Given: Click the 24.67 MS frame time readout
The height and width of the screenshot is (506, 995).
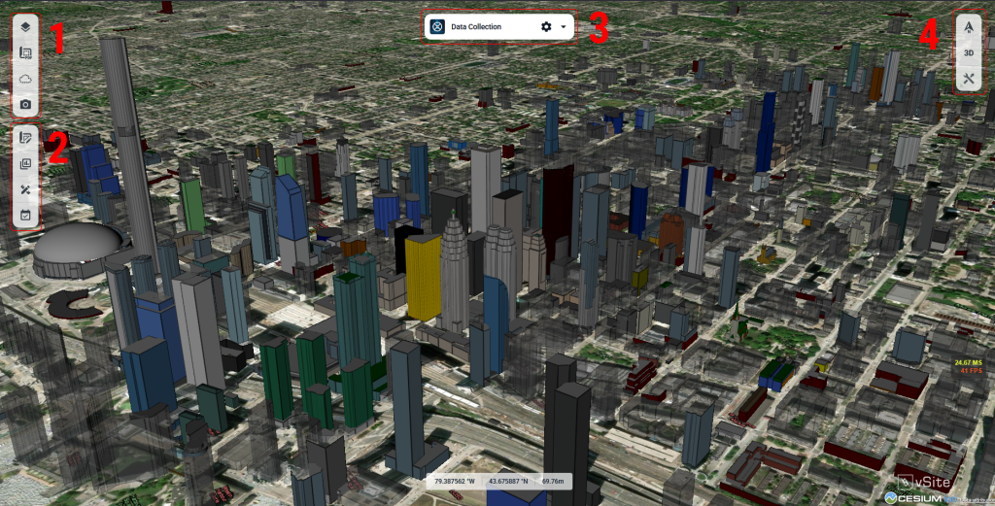Looking at the screenshot, I should click(x=969, y=362).
